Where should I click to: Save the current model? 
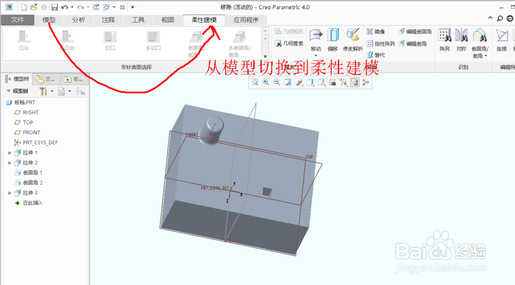[55, 7]
